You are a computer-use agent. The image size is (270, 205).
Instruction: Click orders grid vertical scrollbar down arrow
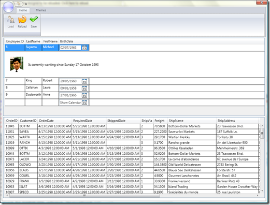pos(262,191)
